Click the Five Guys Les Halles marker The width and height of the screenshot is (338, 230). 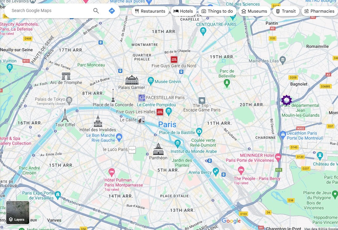[x=160, y=112]
